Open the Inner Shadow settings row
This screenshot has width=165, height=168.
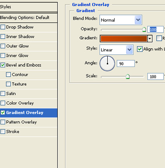29,37
